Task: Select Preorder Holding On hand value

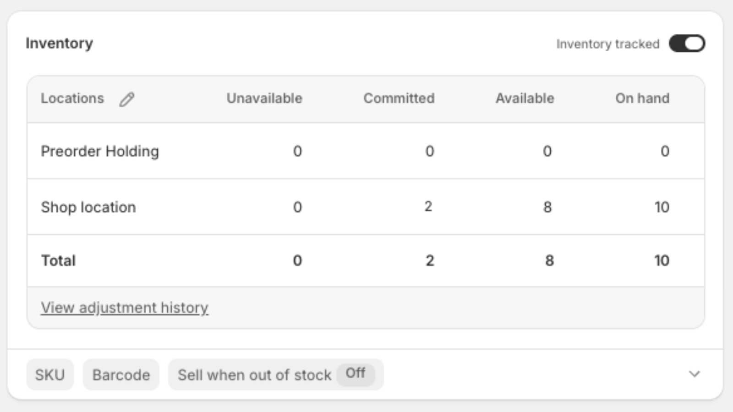Action: click(665, 151)
